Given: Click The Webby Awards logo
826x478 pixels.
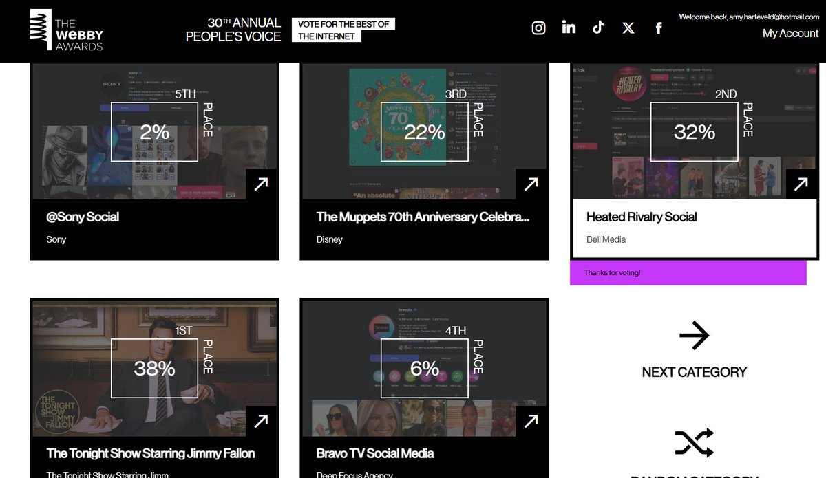Looking at the screenshot, I should (67, 30).
